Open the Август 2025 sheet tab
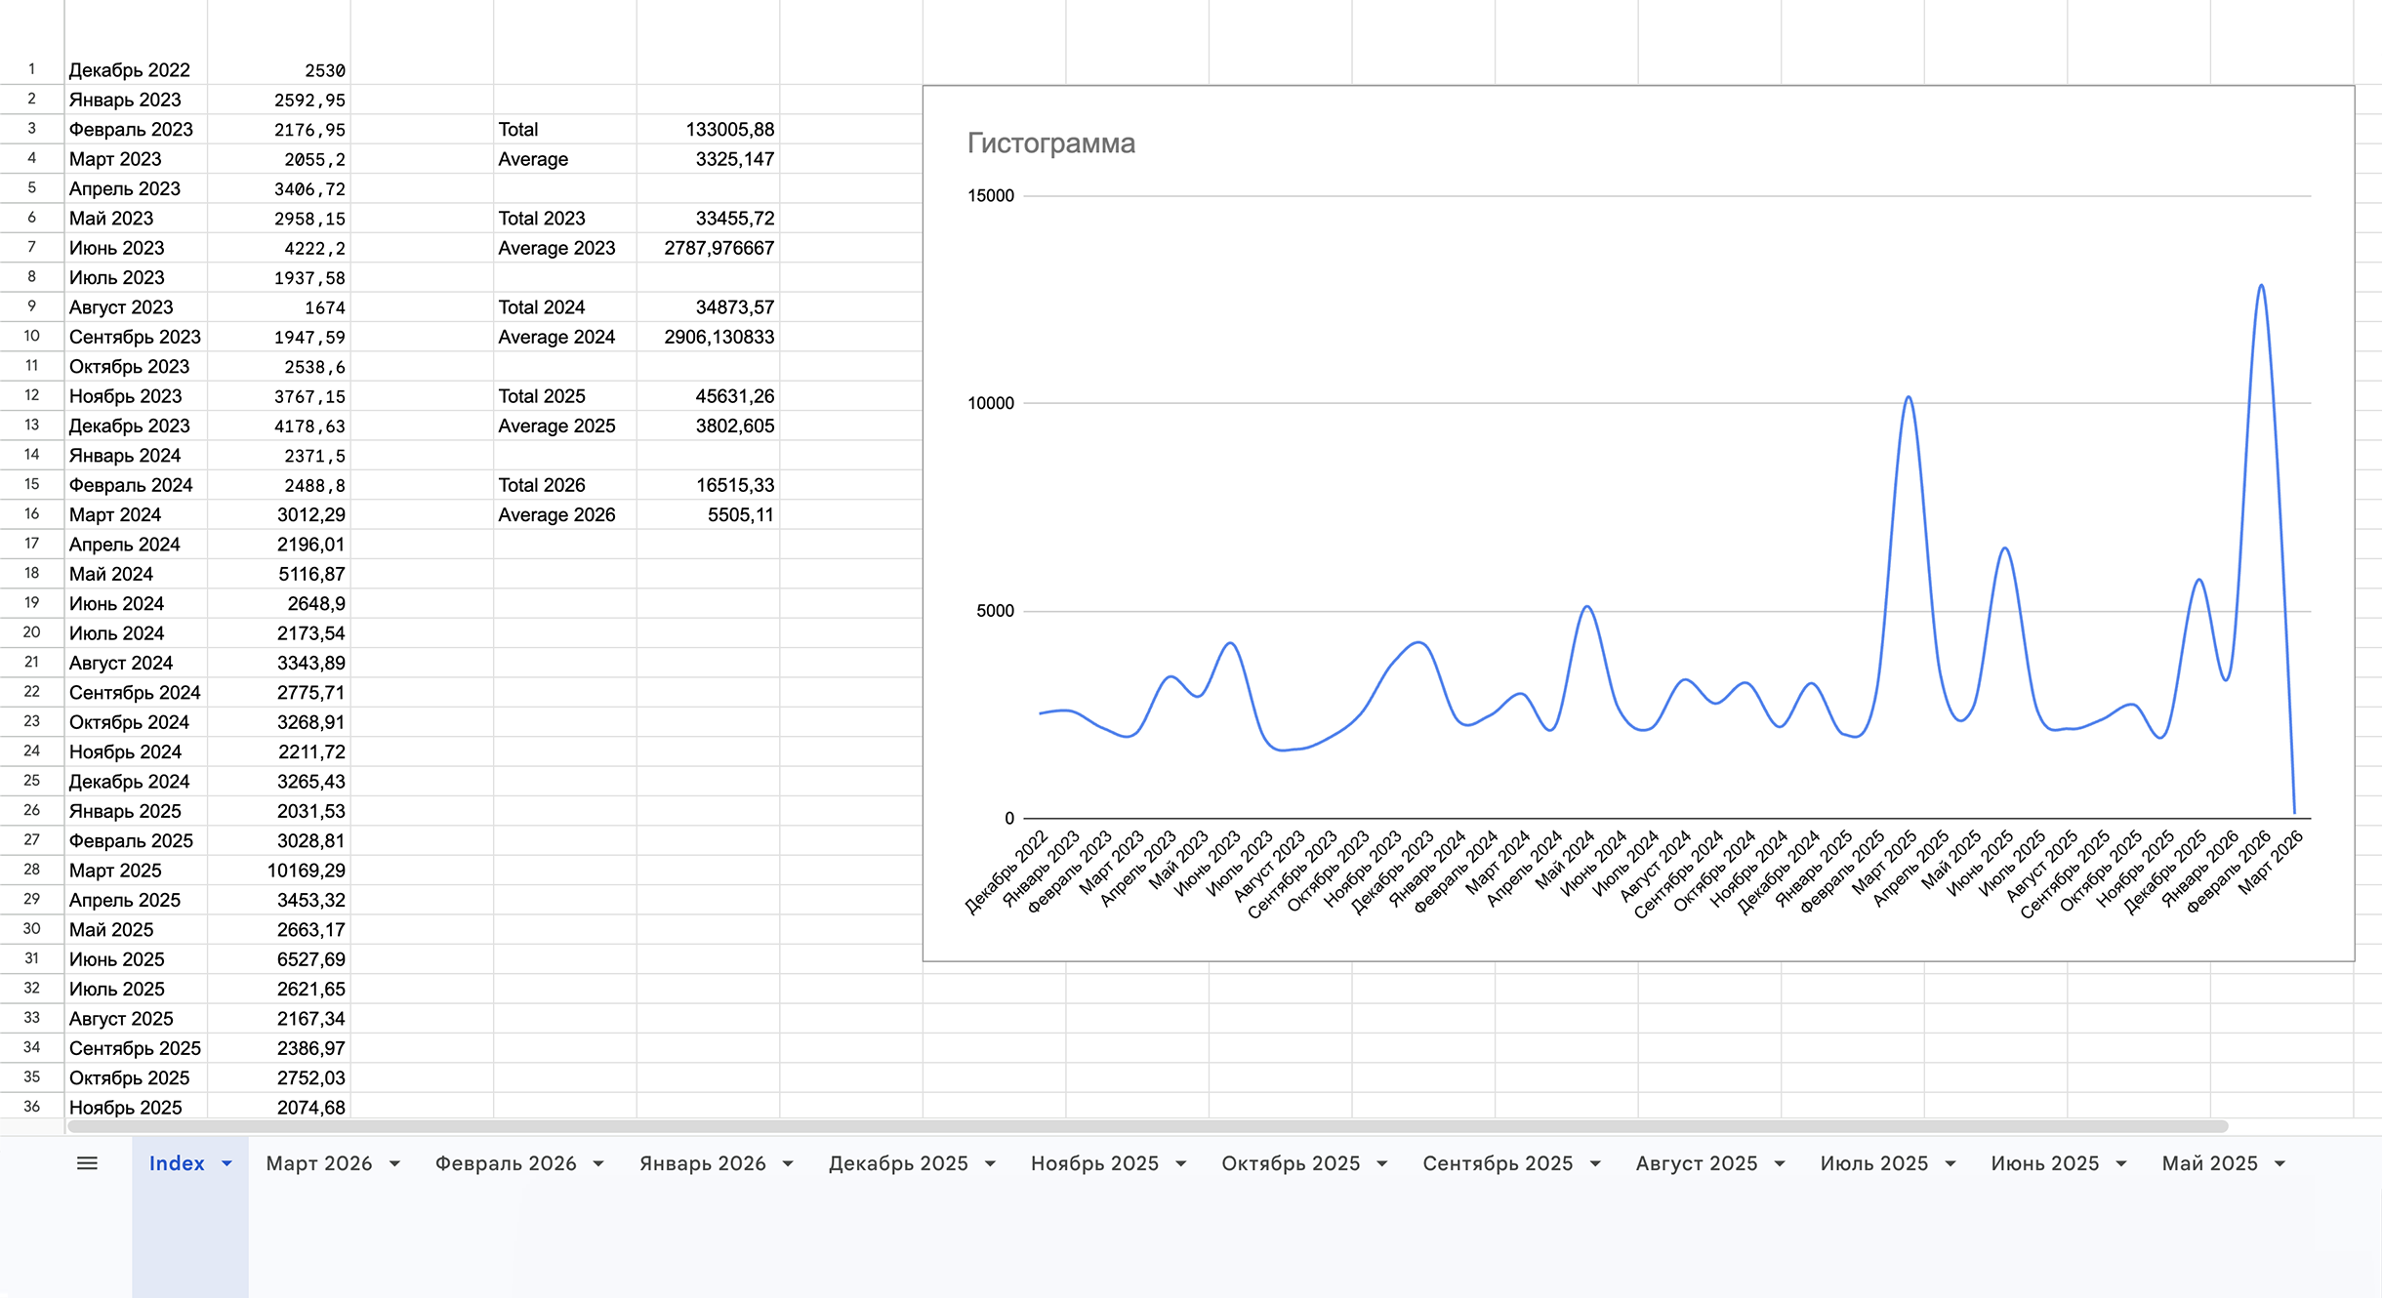The height and width of the screenshot is (1298, 2382). 1696,1163
